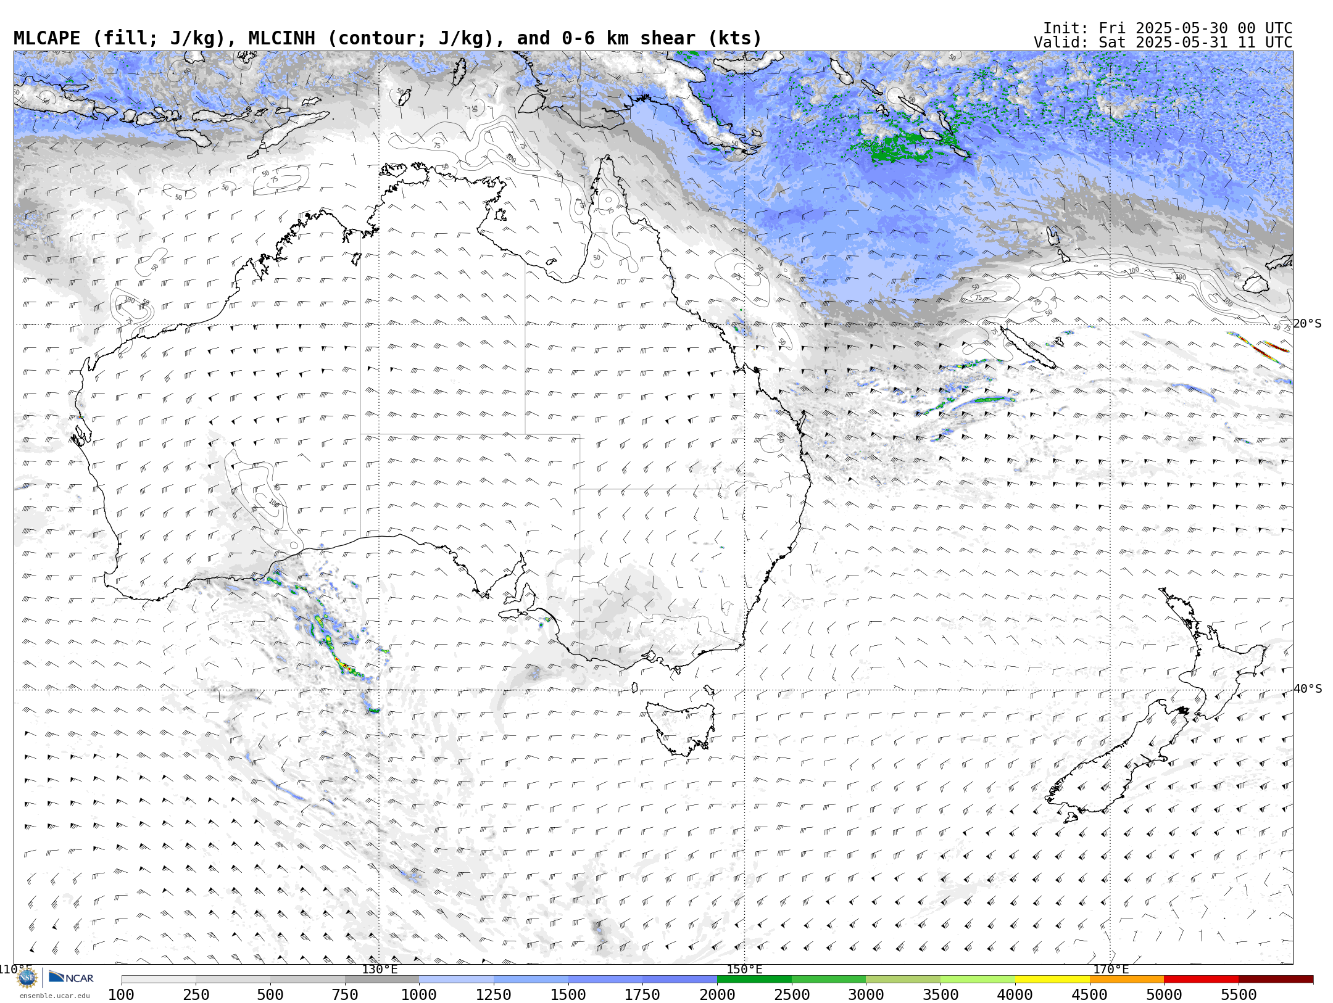
Task: Click the 150°E longitude label
Action: click(x=744, y=969)
